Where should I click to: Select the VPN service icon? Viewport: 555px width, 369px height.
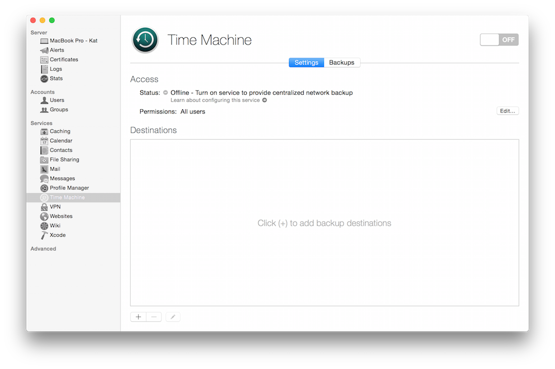[x=44, y=207]
